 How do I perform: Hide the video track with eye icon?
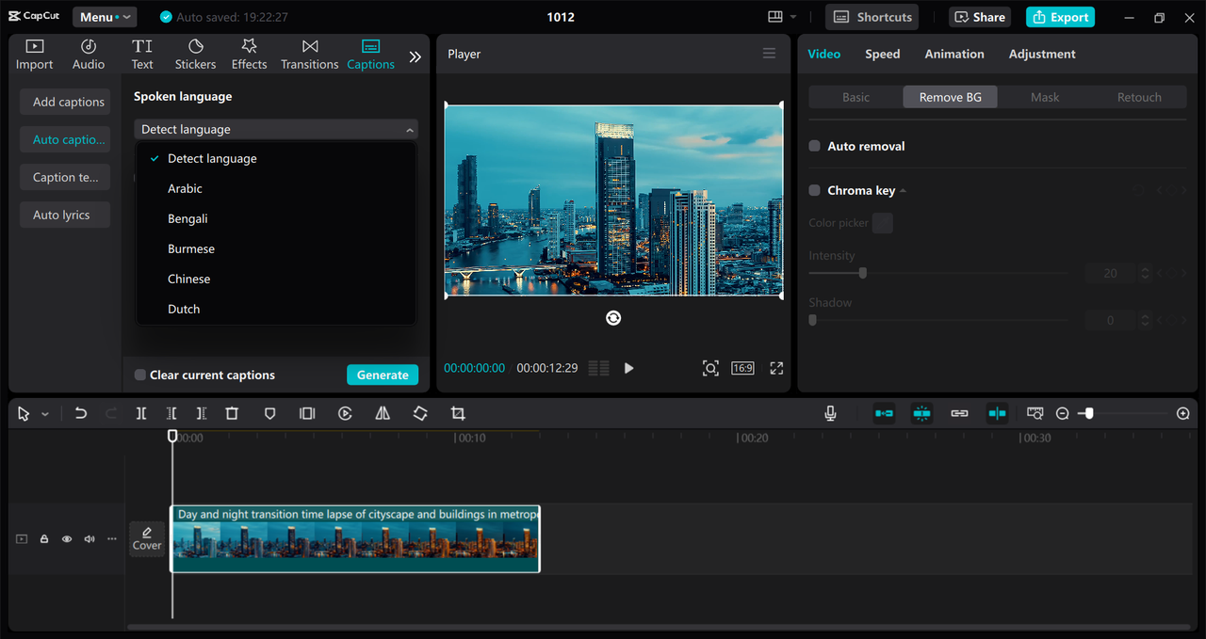pos(67,539)
